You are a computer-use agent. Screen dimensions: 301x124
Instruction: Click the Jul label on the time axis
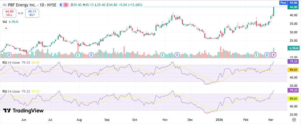51,120
